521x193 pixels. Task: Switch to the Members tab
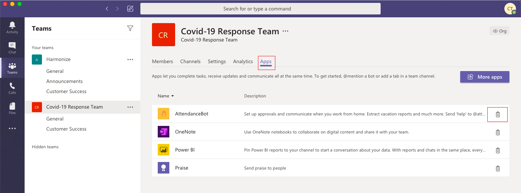[162, 61]
